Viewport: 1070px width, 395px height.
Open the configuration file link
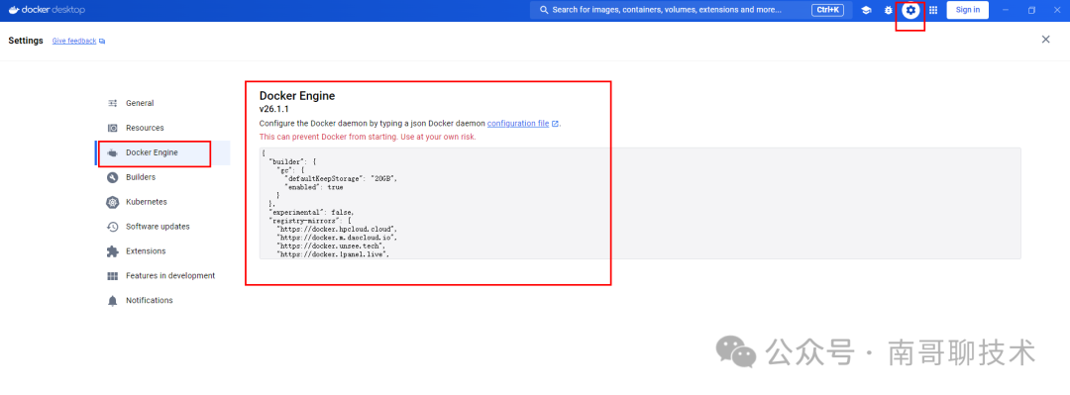(518, 124)
